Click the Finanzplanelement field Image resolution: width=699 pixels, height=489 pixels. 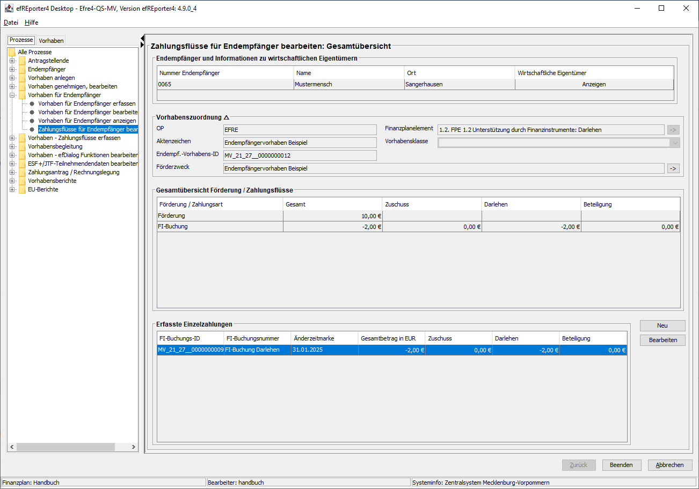point(551,129)
